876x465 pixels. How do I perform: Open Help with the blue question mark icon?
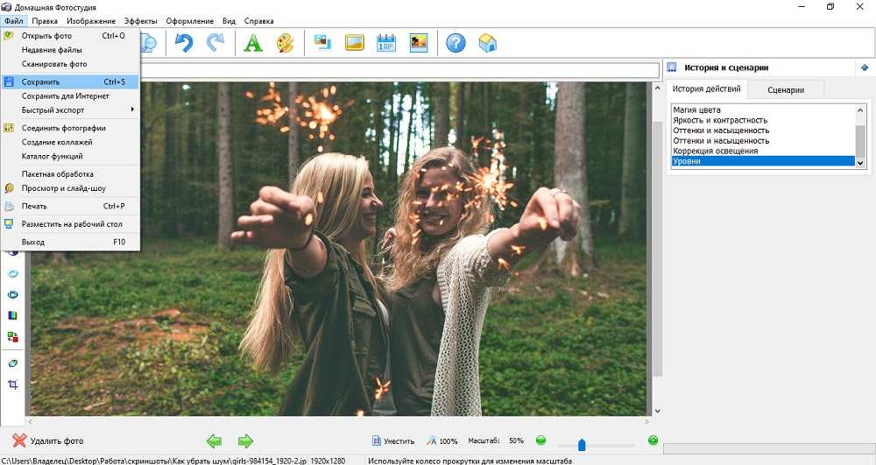click(x=456, y=43)
